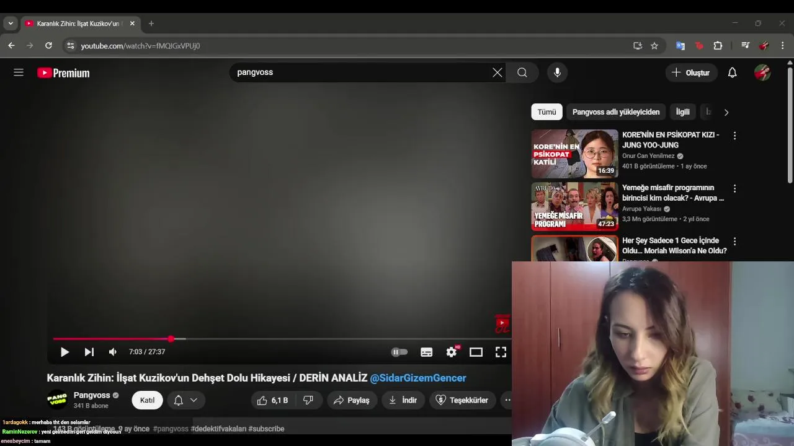Open Chrome extensions puzzle menu

pyautogui.click(x=718, y=45)
